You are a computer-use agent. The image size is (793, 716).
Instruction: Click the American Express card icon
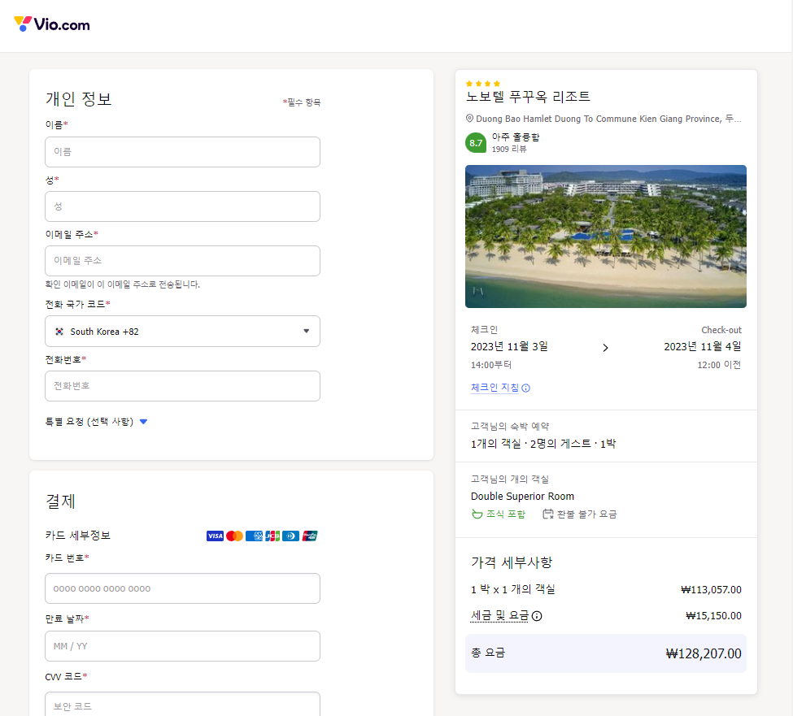[254, 536]
